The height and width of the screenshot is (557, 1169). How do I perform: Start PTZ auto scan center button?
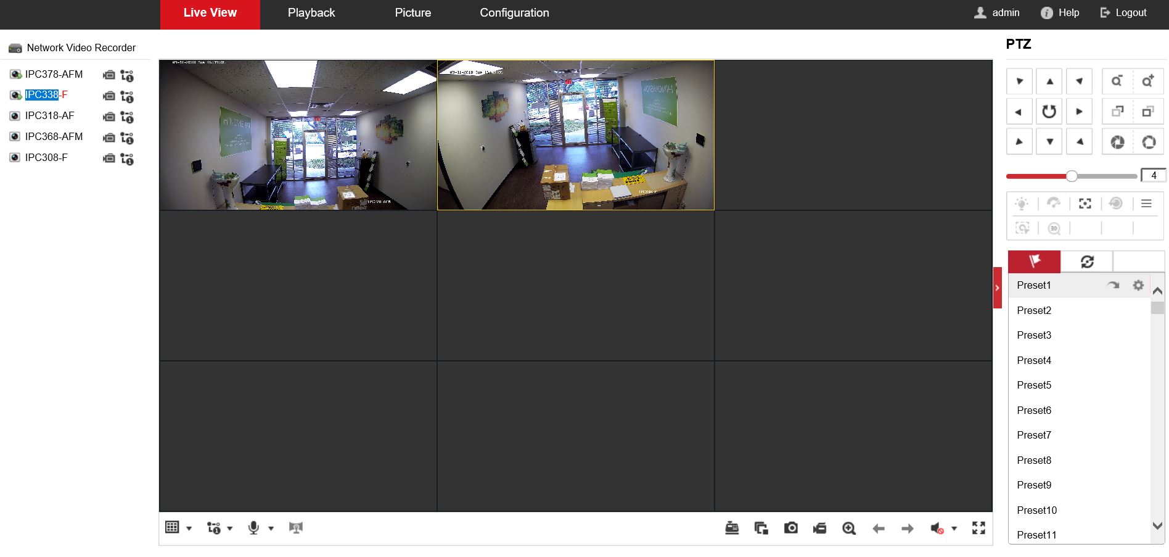[1049, 112]
